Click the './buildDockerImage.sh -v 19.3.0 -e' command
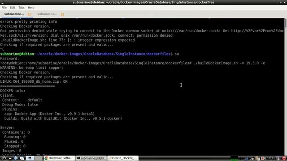 pyautogui.click(x=229, y=63)
